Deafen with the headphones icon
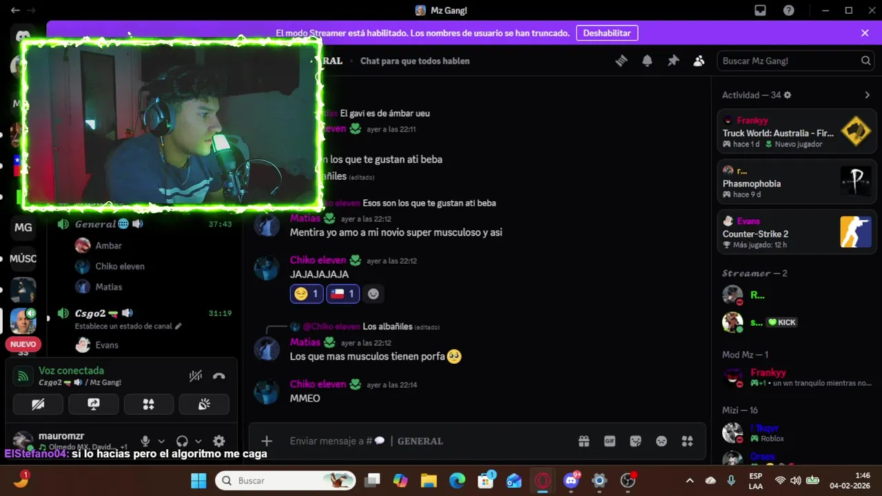This screenshot has height=496, width=882. click(x=182, y=441)
